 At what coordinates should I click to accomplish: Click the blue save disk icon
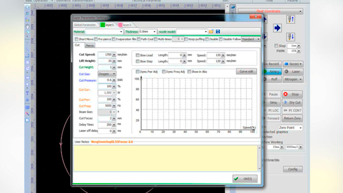(x=218, y=32)
